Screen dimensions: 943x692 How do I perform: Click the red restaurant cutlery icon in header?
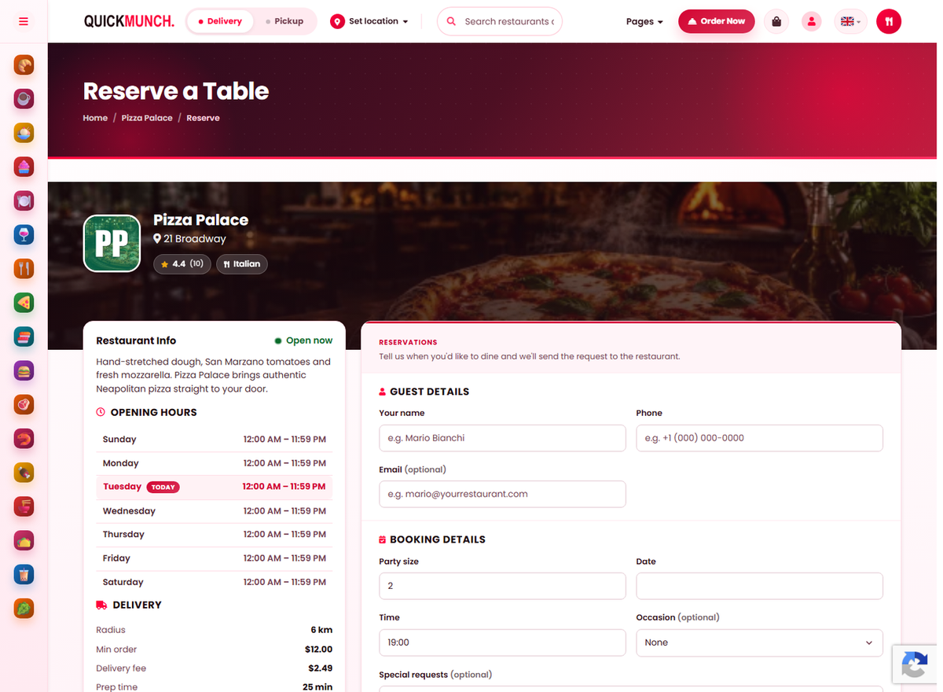(889, 21)
